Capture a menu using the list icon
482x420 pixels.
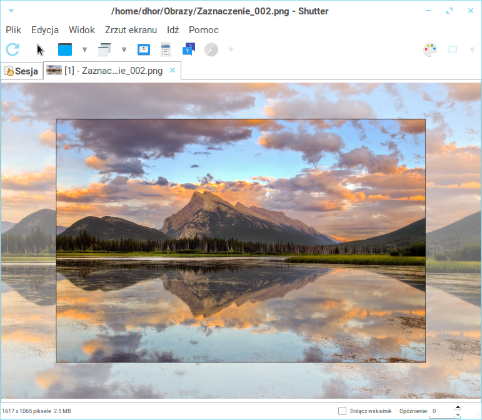[166, 49]
